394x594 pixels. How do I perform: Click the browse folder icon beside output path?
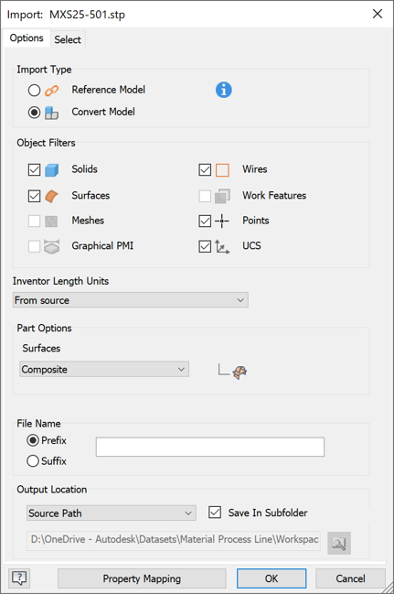coord(339,544)
